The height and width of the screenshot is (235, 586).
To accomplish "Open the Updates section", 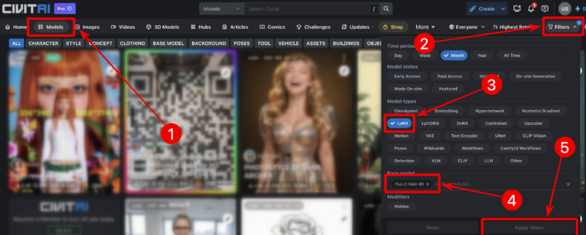I will (357, 27).
